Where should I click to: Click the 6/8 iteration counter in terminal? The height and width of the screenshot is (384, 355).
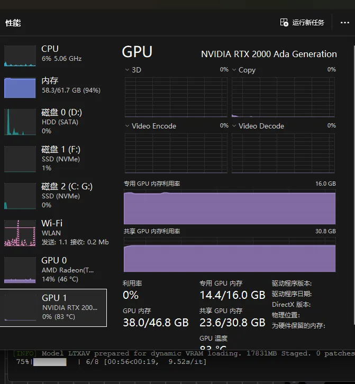point(92,362)
